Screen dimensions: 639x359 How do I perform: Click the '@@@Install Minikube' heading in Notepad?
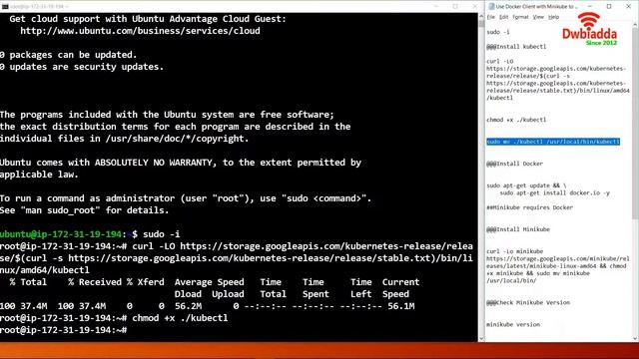click(518, 229)
